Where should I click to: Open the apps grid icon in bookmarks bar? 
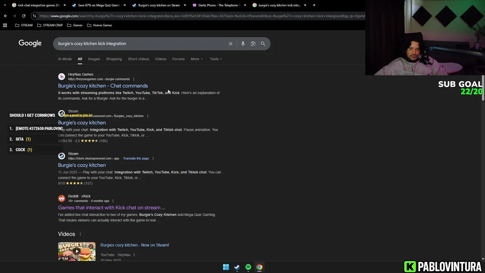5,25
